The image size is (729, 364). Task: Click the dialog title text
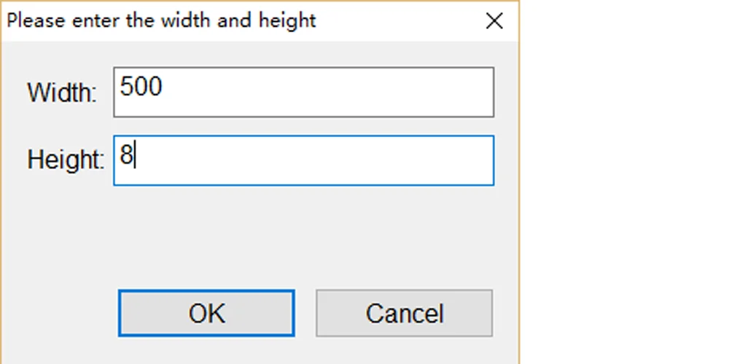[161, 20]
